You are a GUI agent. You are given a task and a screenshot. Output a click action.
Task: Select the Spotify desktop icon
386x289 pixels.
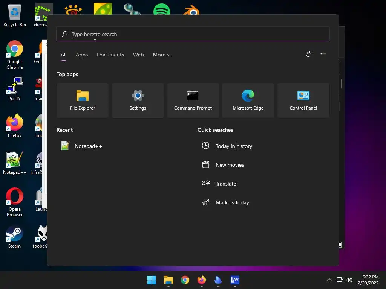pos(161,9)
